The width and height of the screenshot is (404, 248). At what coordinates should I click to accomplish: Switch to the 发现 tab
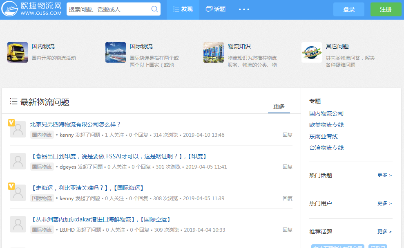coord(183,9)
